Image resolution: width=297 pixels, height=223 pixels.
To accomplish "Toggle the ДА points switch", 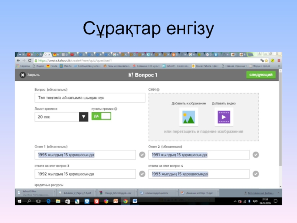I will pyautogui.click(x=101, y=116).
